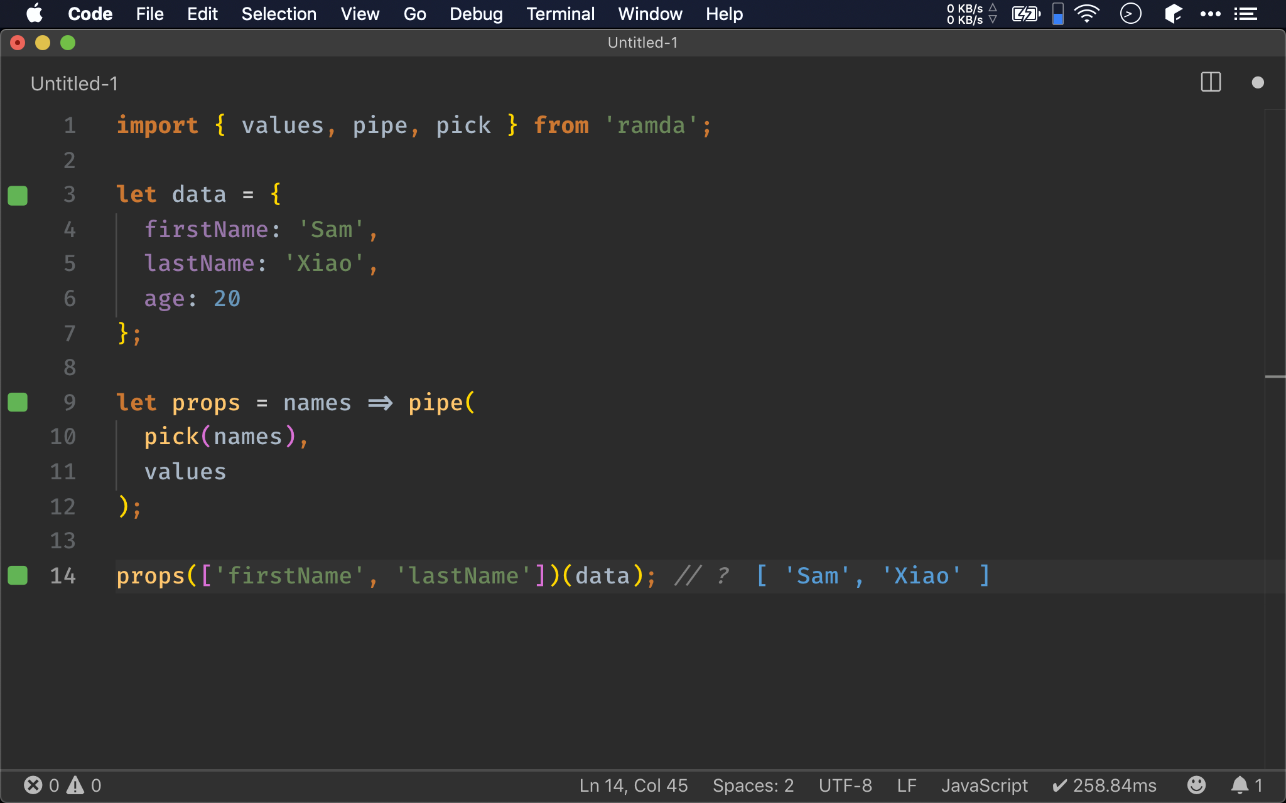Click the yellow minimize window button
Viewport: 1286px width, 803px height.
43,43
